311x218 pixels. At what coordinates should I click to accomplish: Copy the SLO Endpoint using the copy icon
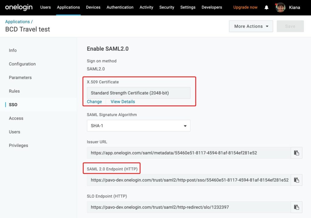click(x=296, y=207)
